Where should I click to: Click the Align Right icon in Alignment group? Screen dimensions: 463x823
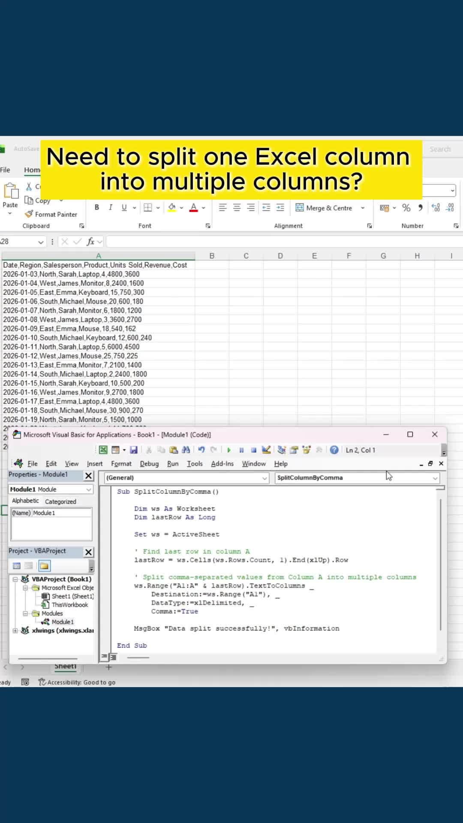coord(251,207)
